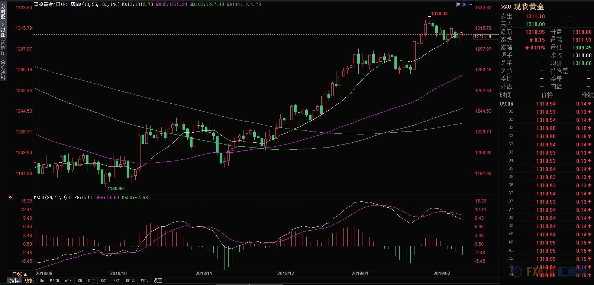Toggle the KDJ indicator button

pyautogui.click(x=91, y=281)
